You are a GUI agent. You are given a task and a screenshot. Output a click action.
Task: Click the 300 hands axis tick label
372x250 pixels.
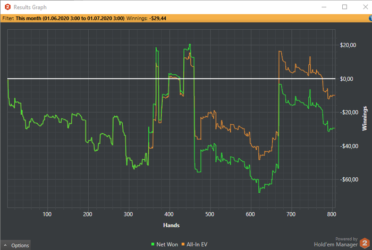tap(129, 214)
